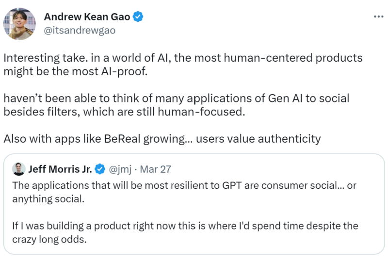Screen dimensions: 388x261
Task: Click the phrase 'users value authenticity'
Action: 259,139
